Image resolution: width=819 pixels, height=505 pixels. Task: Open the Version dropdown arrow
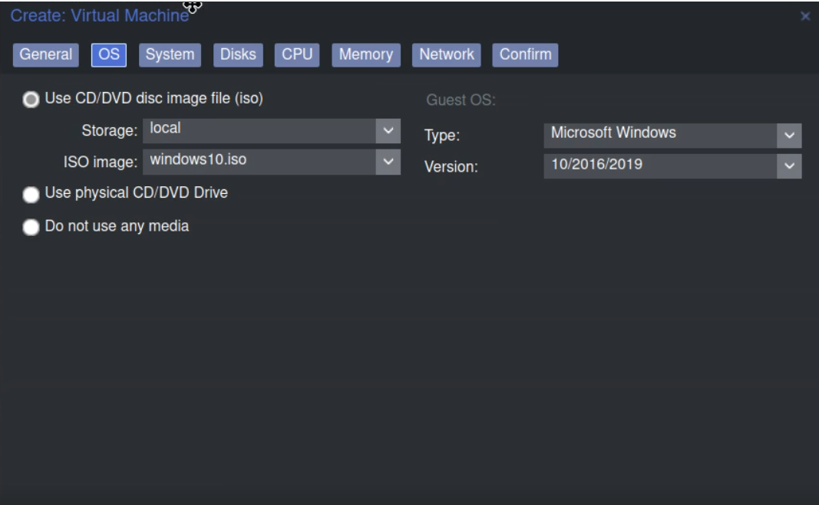point(789,166)
